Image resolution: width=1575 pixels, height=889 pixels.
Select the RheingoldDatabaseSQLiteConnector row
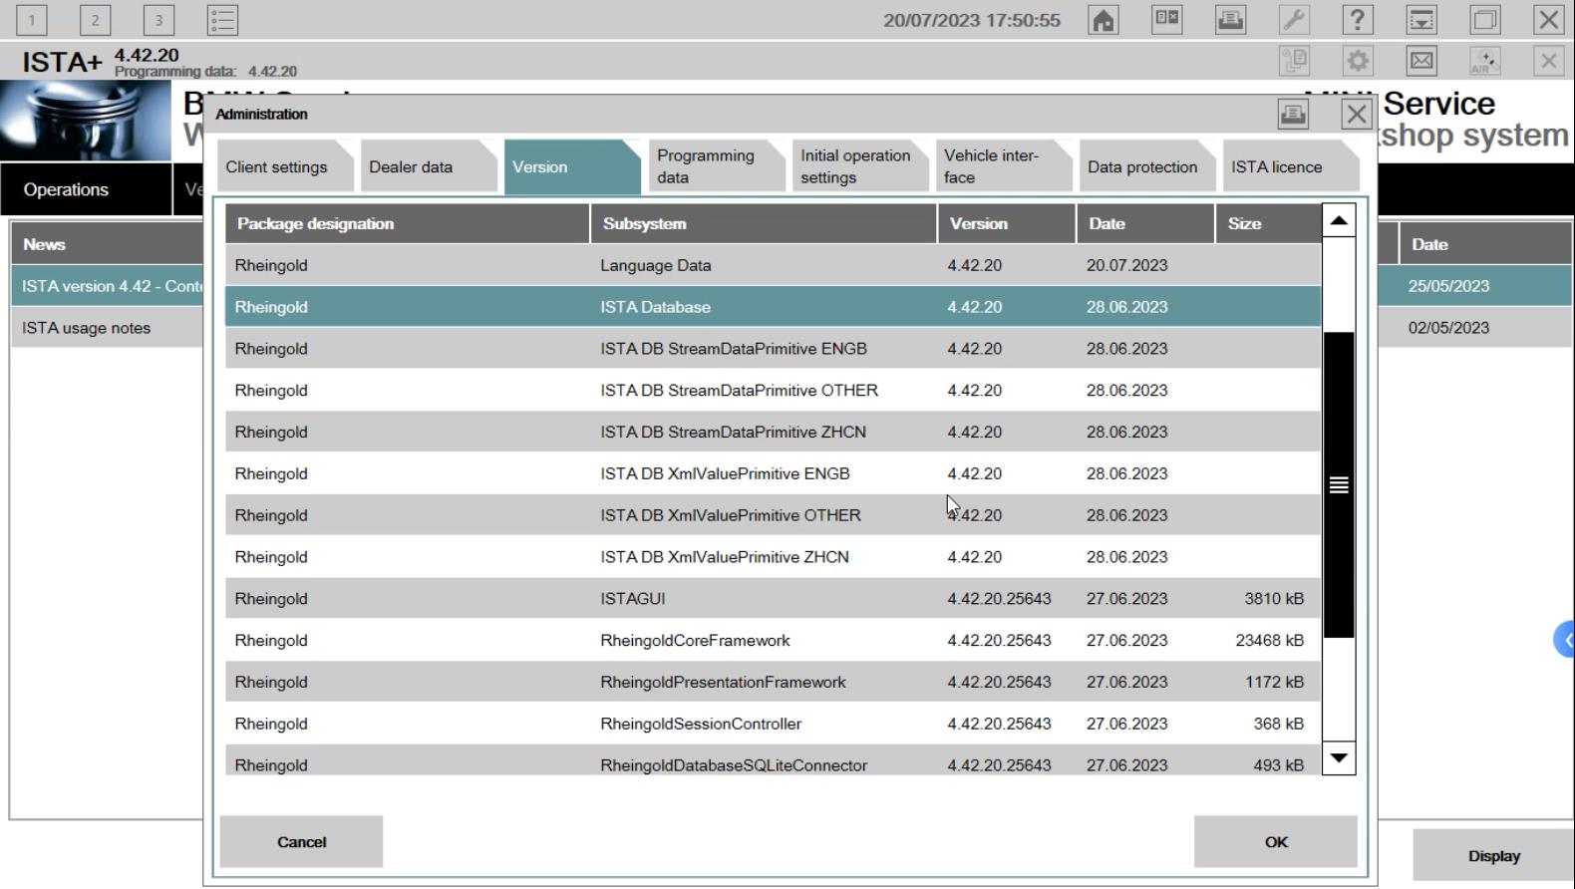(x=773, y=761)
